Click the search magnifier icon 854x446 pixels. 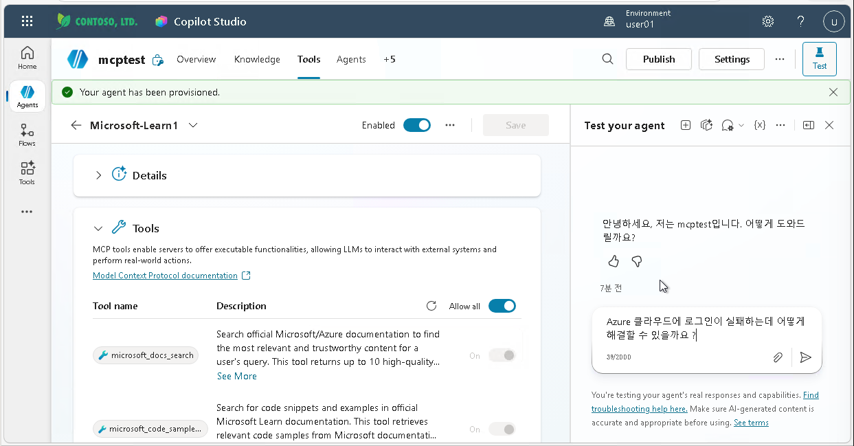click(607, 59)
